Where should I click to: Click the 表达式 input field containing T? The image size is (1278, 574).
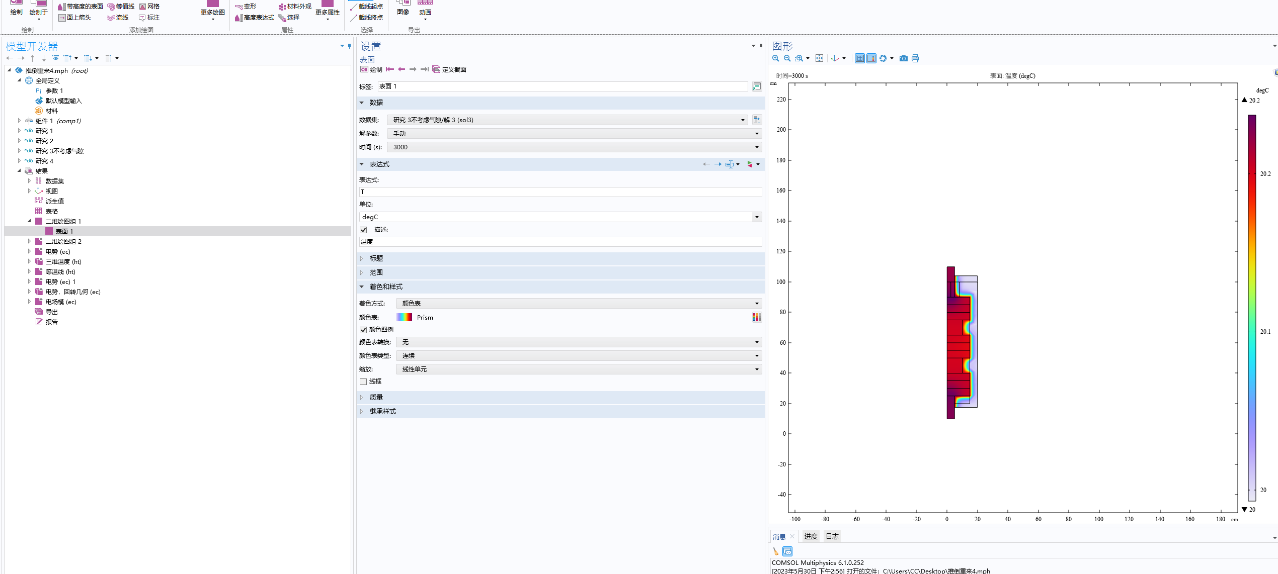coord(561,192)
